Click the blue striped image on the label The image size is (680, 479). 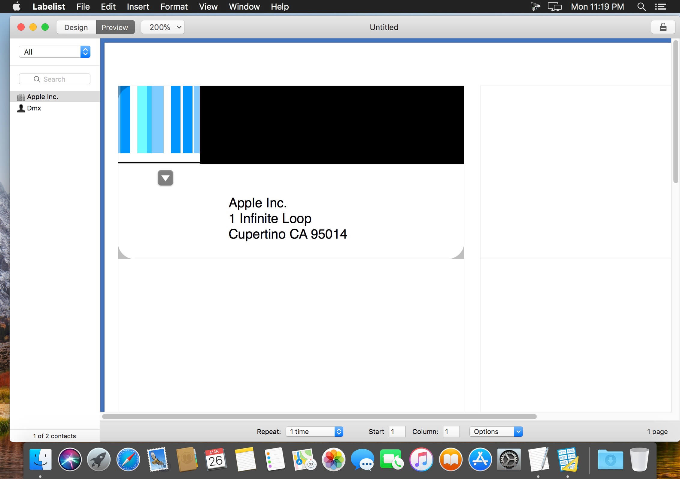[x=159, y=120]
